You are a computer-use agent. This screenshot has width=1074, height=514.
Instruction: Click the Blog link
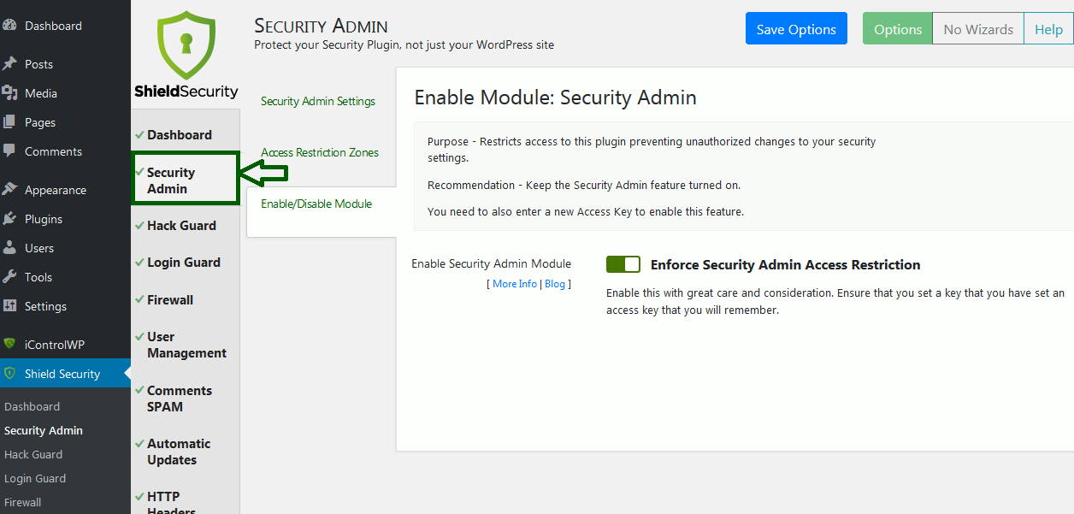point(555,283)
